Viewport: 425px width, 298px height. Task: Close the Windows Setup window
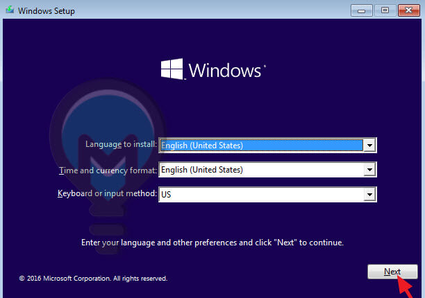[x=409, y=10]
